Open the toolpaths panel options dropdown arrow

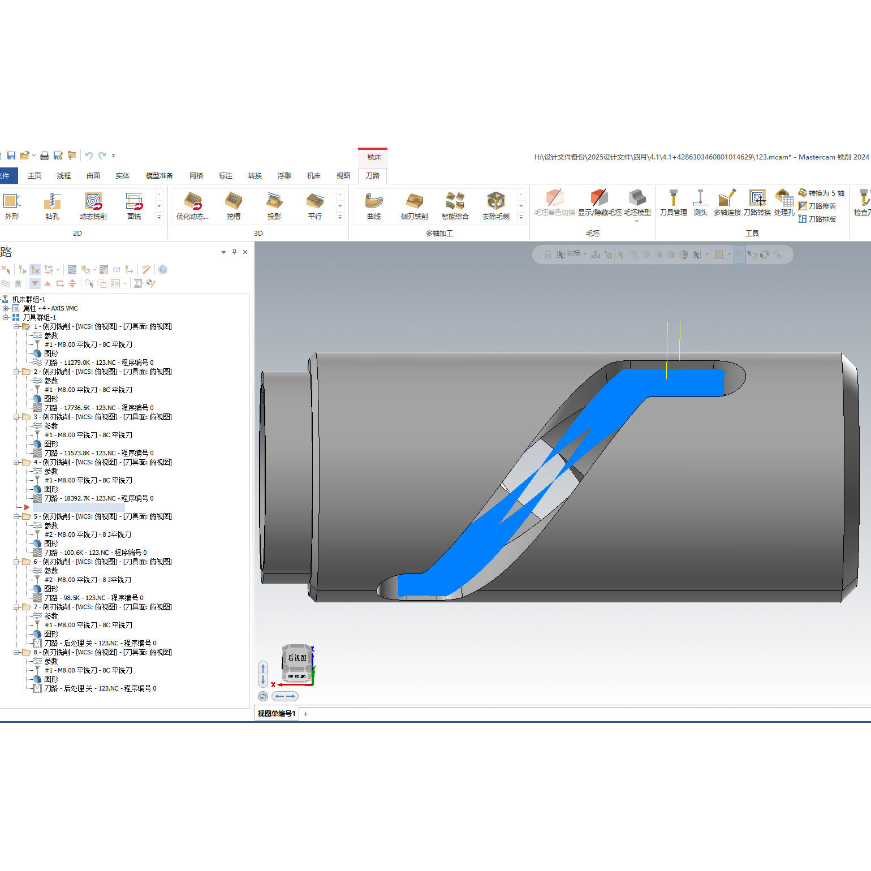point(223,252)
